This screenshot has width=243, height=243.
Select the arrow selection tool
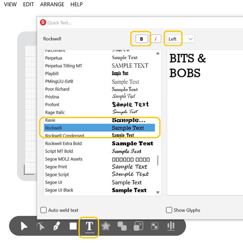point(24,226)
